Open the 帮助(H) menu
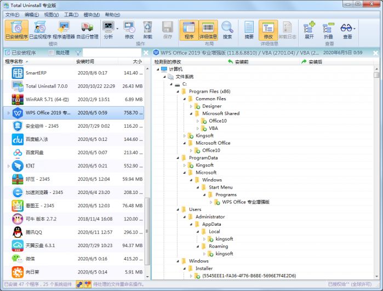 [x=112, y=15]
